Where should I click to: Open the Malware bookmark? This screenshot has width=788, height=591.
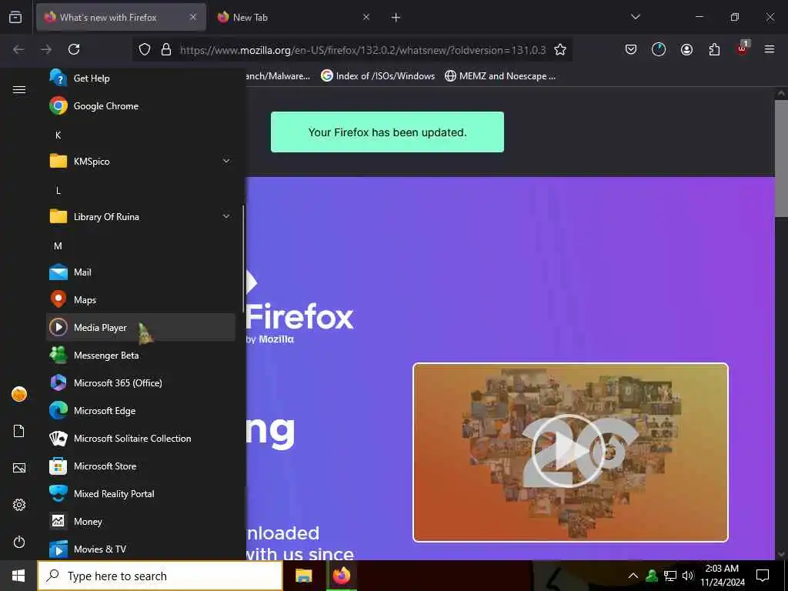click(278, 76)
